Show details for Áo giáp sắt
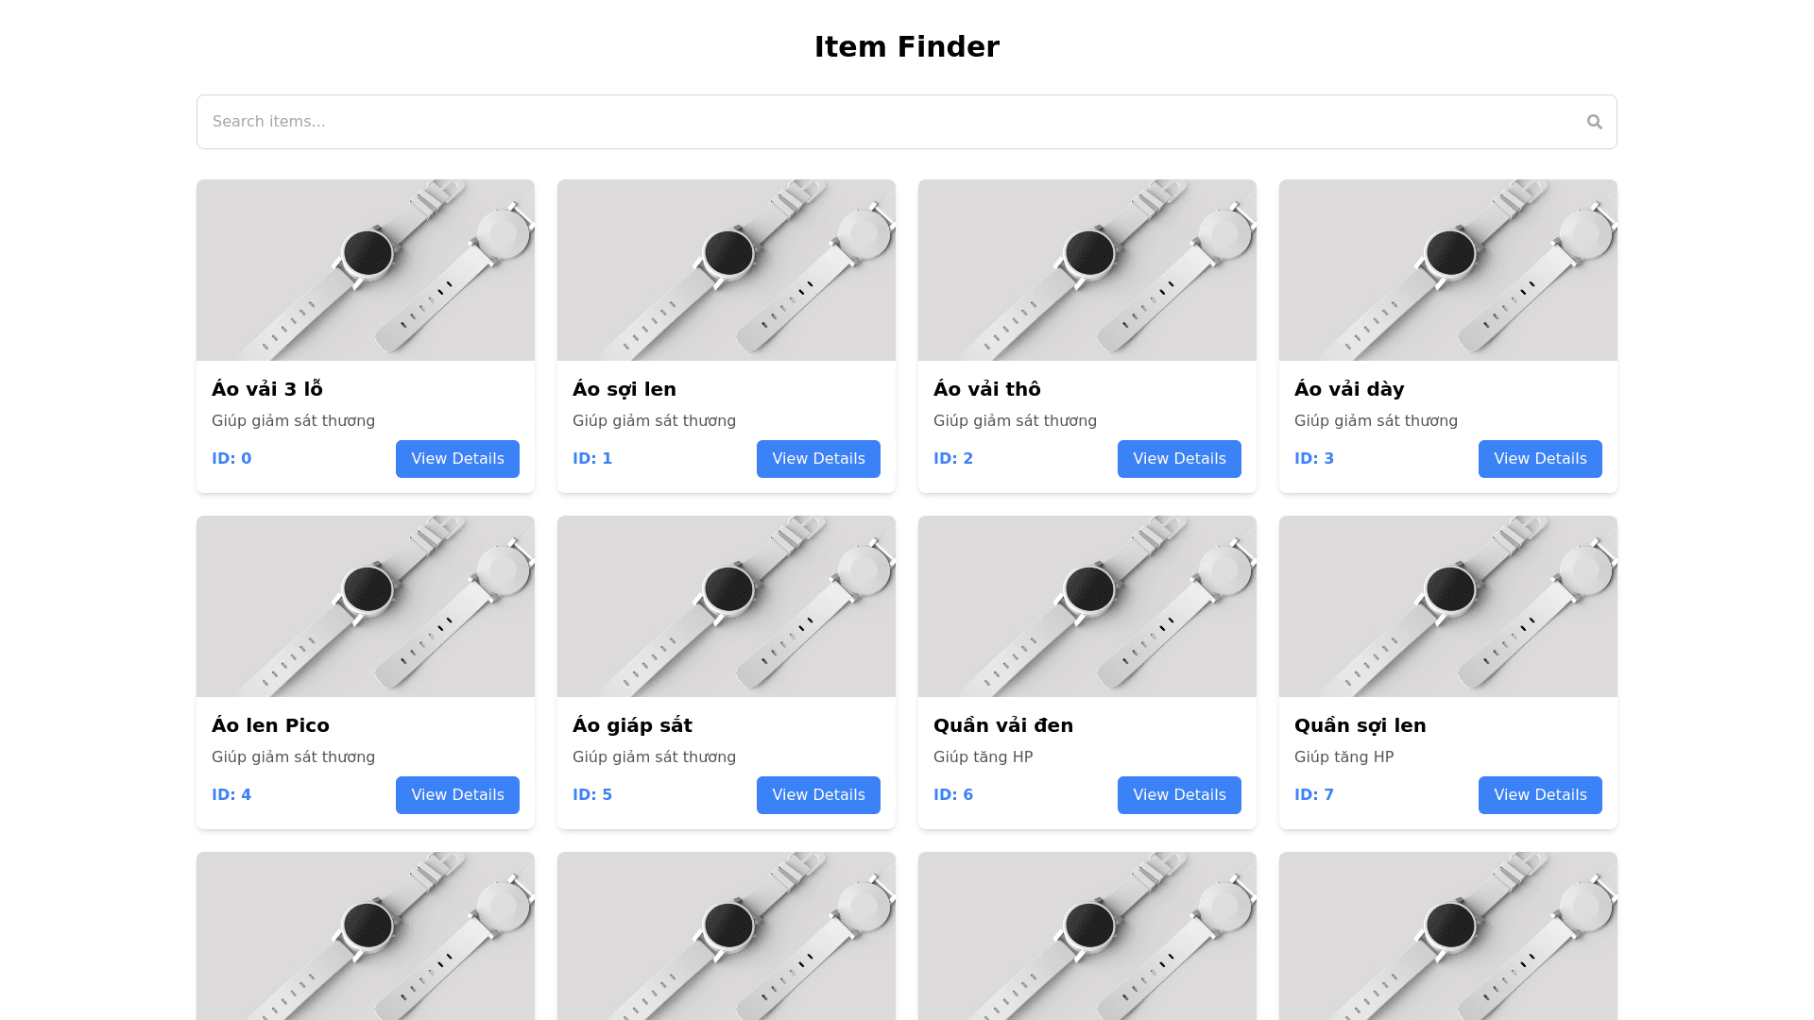Image resolution: width=1814 pixels, height=1020 pixels. click(818, 795)
